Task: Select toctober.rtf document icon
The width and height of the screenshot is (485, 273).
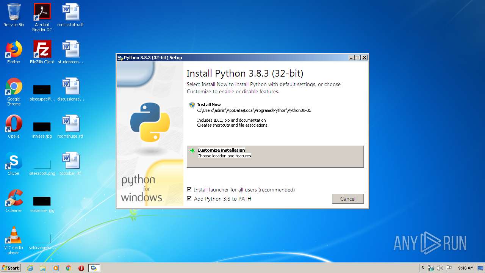Action: (70, 164)
